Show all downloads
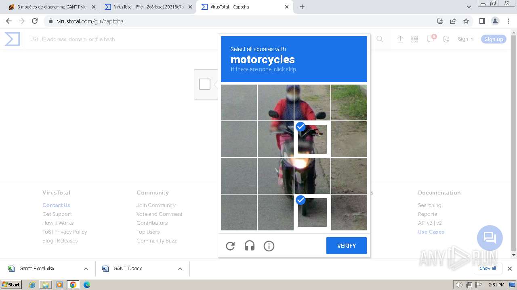Image resolution: width=517 pixels, height=290 pixels. coord(488,268)
